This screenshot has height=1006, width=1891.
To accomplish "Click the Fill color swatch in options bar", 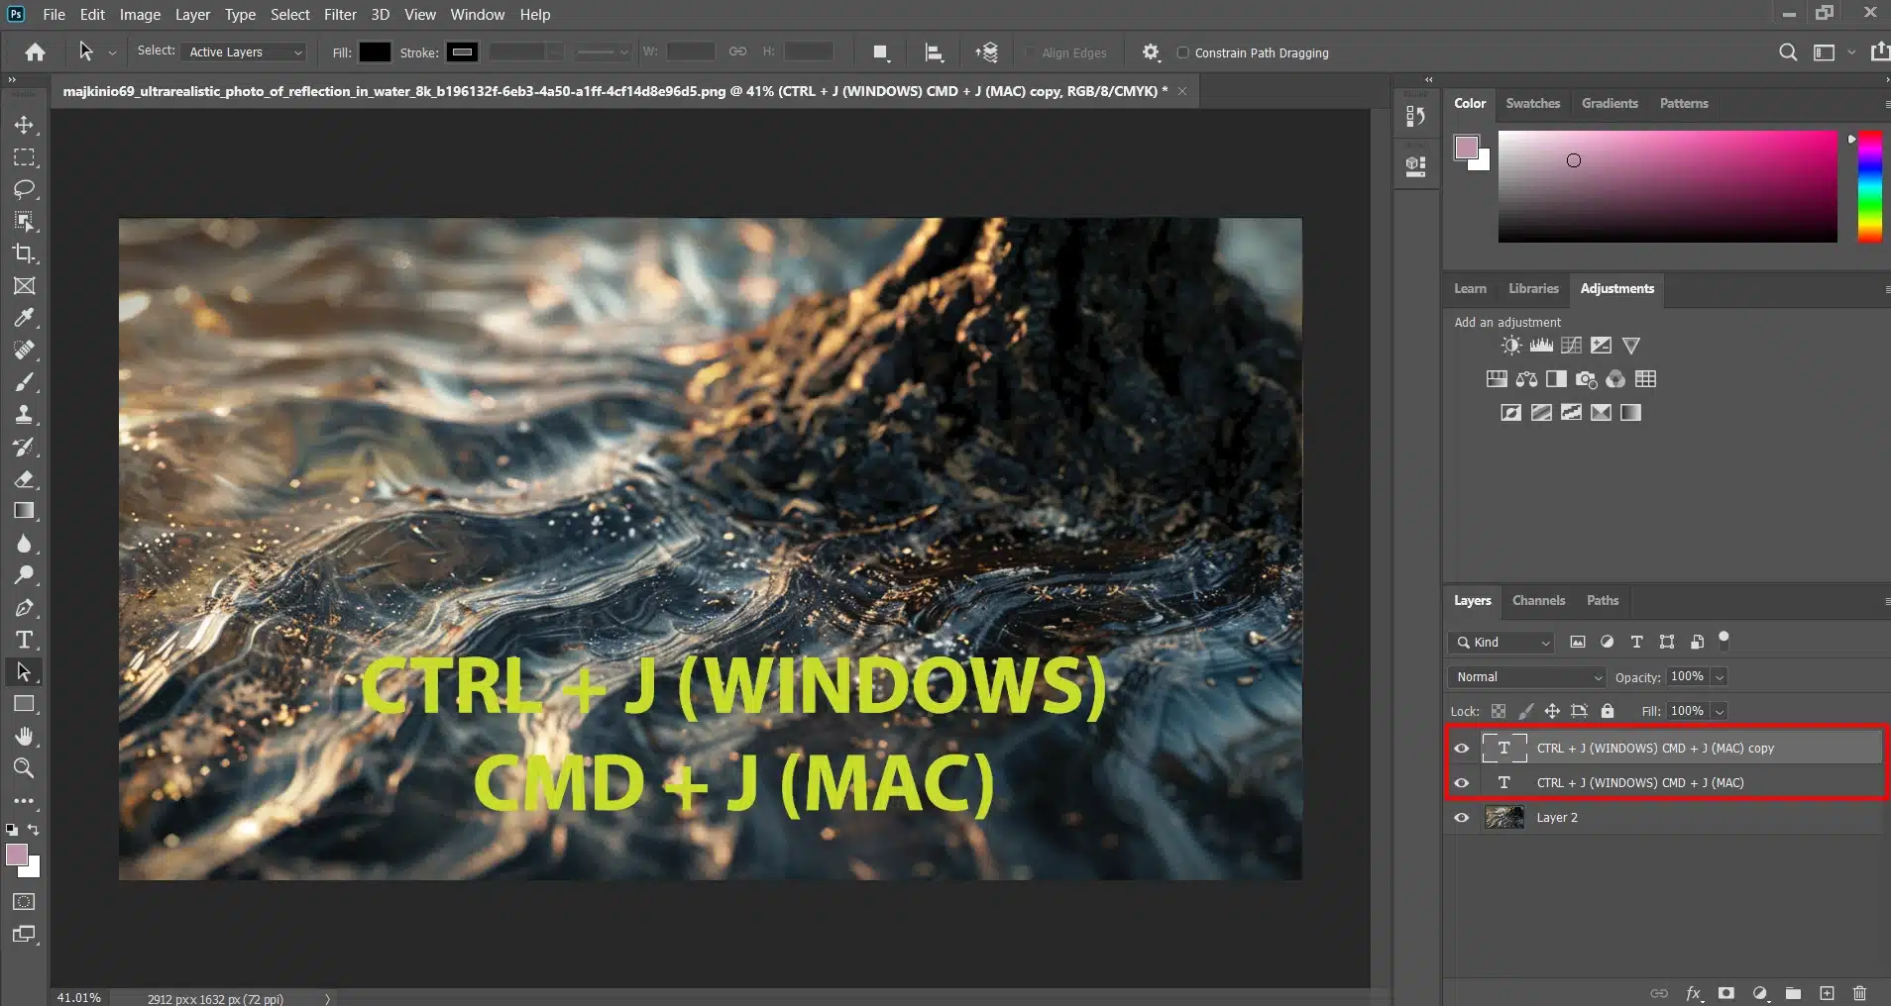I will [x=374, y=52].
